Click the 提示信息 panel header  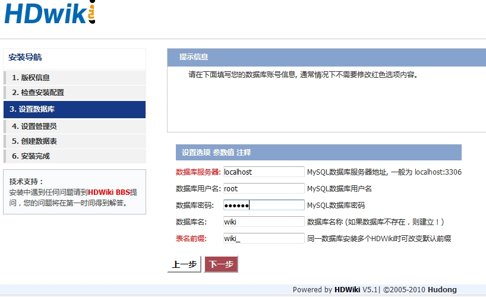click(x=194, y=57)
